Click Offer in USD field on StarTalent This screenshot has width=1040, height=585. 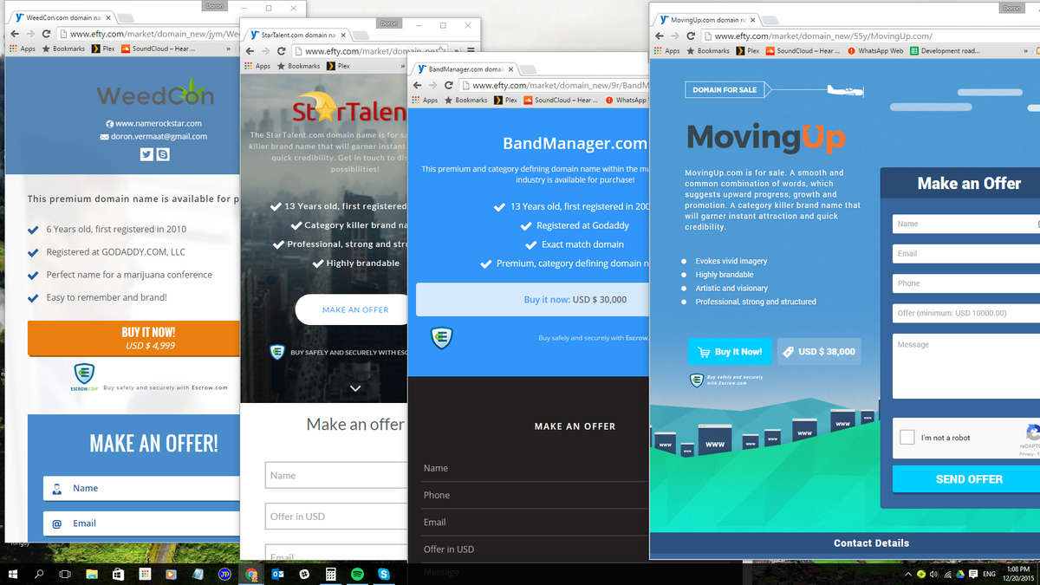[x=336, y=517]
